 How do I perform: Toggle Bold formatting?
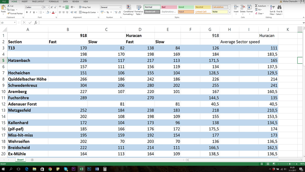[x=27, y=12]
